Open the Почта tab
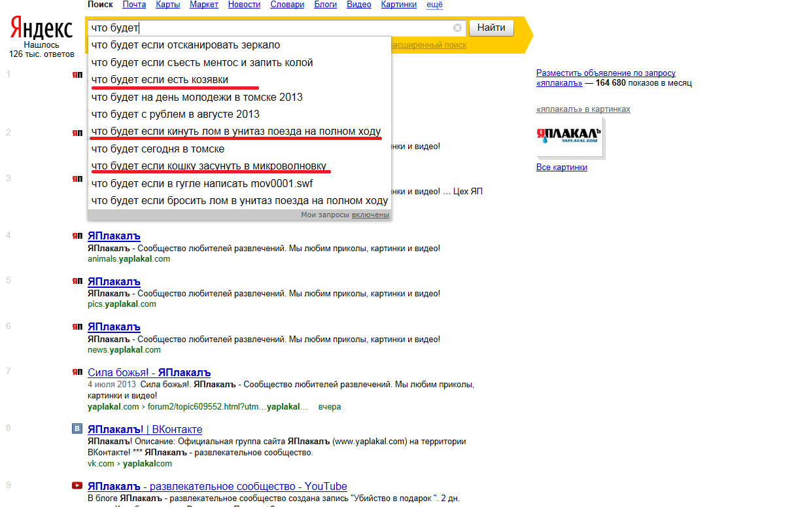Screen dimensions: 794x507 pos(134,5)
